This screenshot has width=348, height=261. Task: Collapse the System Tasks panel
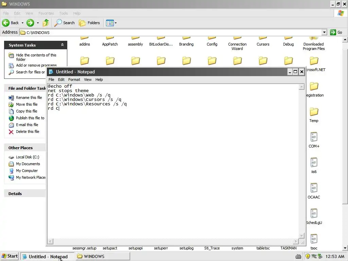pyautogui.click(x=63, y=45)
